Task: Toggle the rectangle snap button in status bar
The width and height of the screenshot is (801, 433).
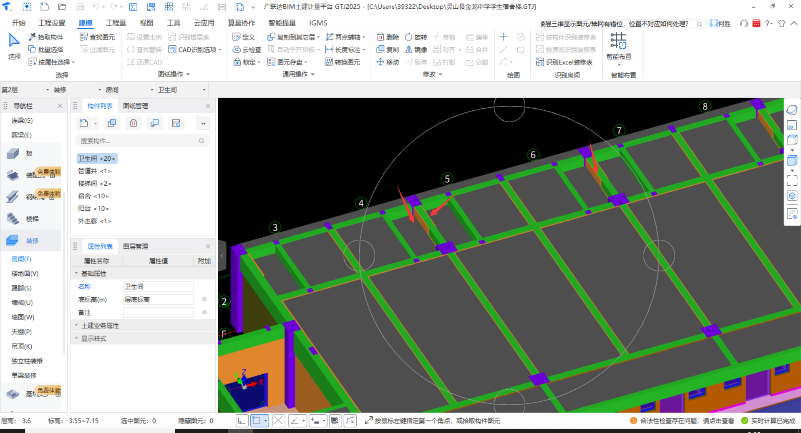Action: click(x=257, y=421)
